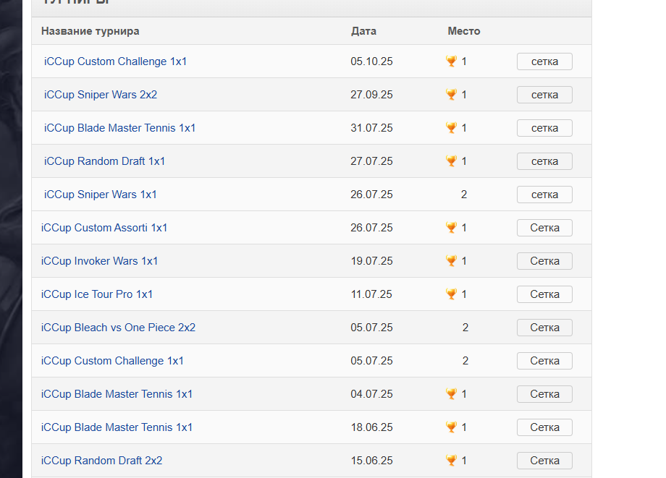Click date 27.07.25

pyautogui.click(x=371, y=161)
